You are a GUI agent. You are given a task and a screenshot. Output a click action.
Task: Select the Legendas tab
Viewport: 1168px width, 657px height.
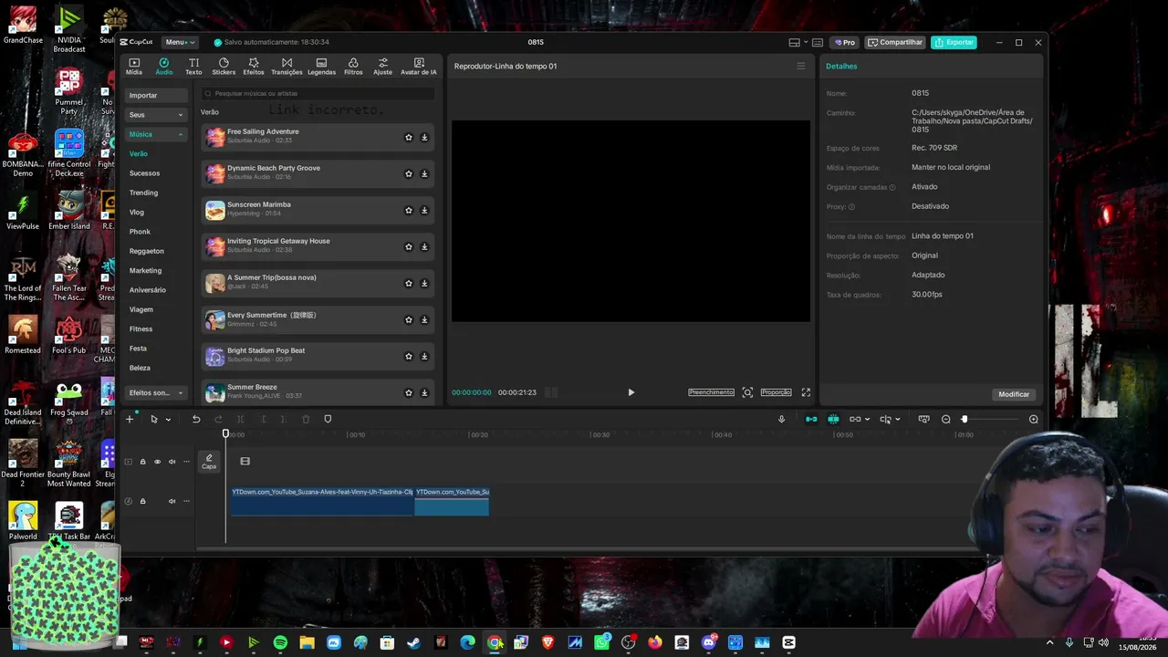321,67
